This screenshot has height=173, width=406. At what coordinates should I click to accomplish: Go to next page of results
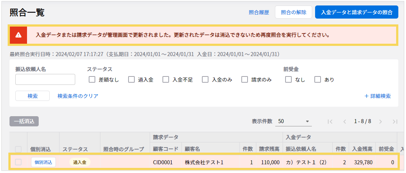point(380,121)
